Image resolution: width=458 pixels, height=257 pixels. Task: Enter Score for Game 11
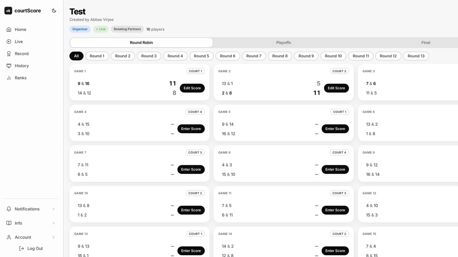point(335,210)
